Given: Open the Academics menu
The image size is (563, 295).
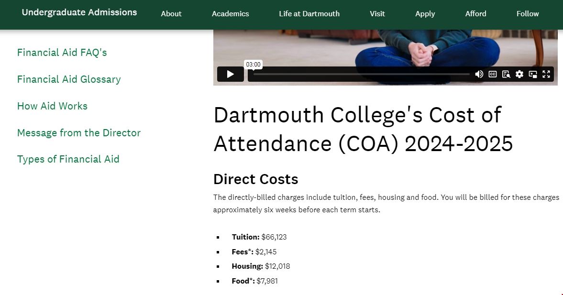Looking at the screenshot, I should point(230,14).
